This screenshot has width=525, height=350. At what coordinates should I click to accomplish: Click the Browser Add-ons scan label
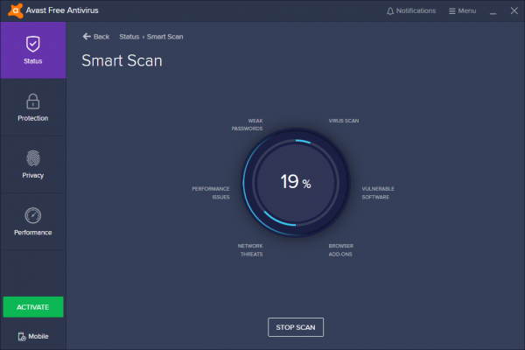tap(341, 249)
